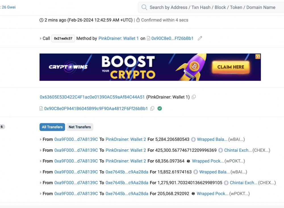
Task: Open the first PinkDrainer: Wallet 2 link
Action: [126, 139]
